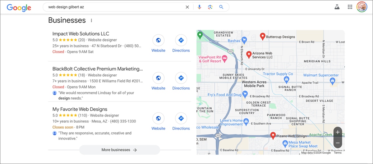Click the Lowe's Home Improvement marker

[x=246, y=122]
